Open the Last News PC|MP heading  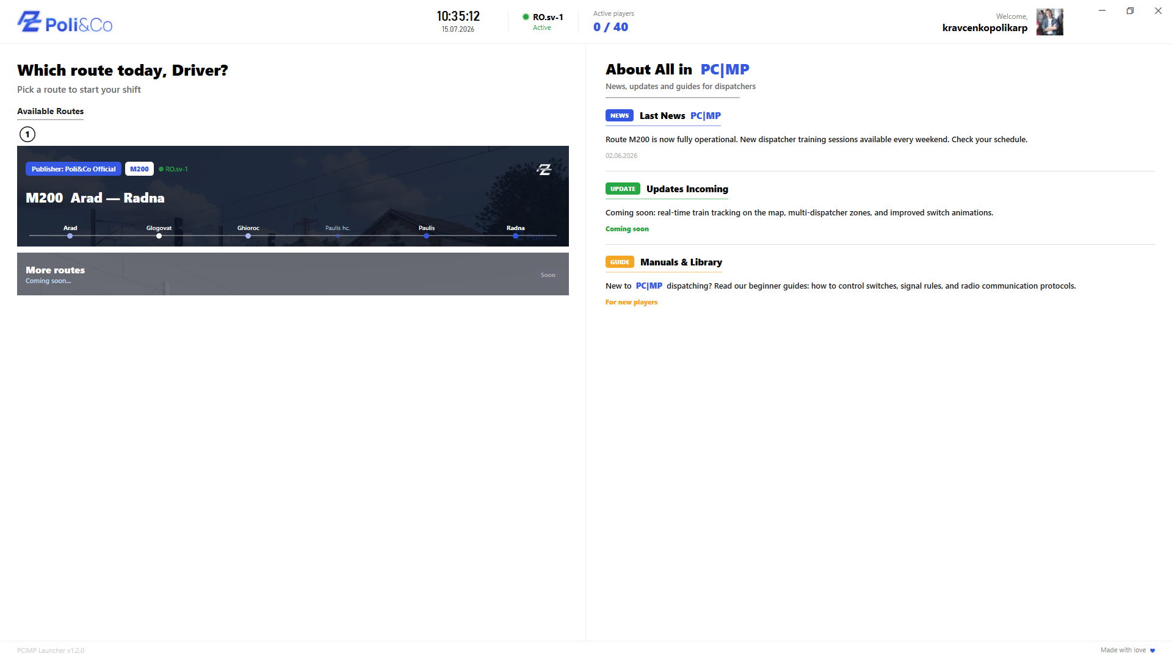coord(680,116)
